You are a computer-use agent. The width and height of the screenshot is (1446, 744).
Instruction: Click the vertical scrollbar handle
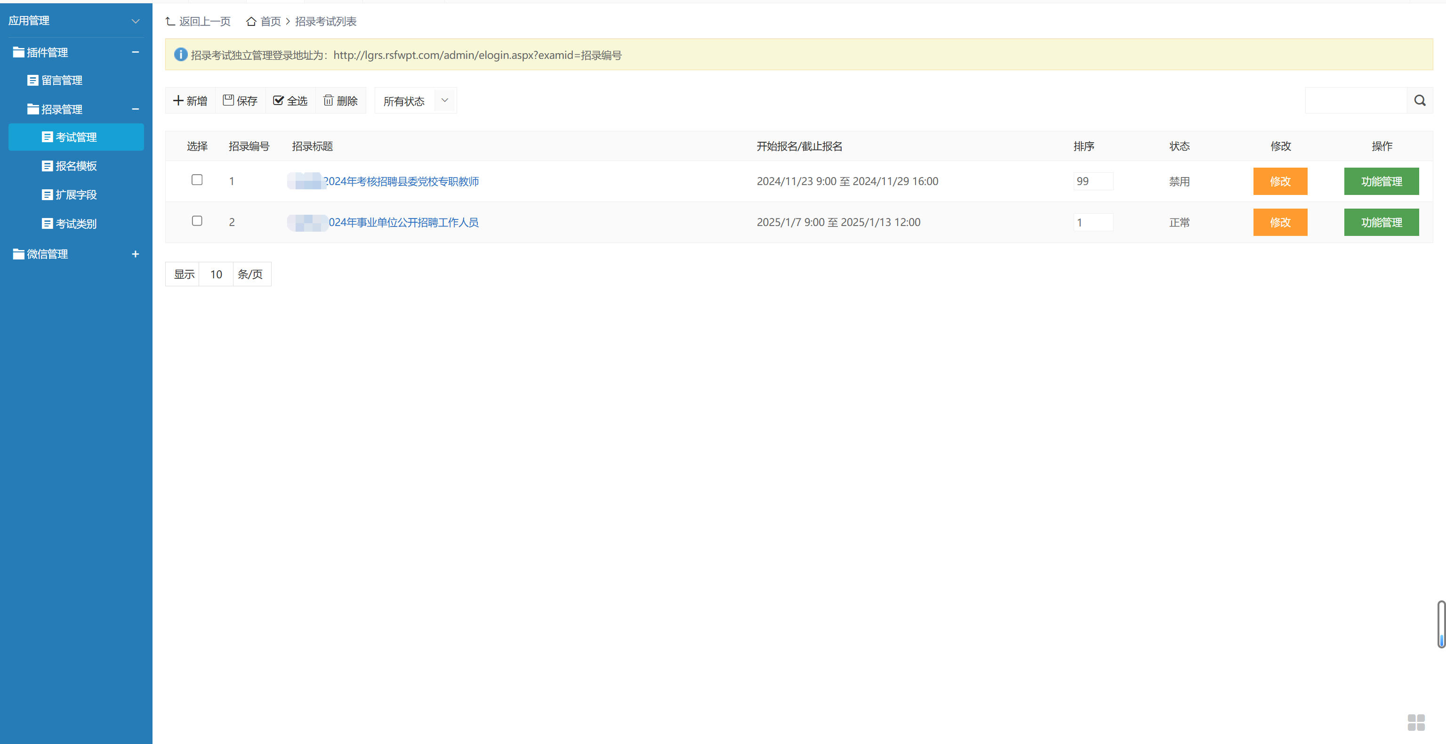point(1441,624)
